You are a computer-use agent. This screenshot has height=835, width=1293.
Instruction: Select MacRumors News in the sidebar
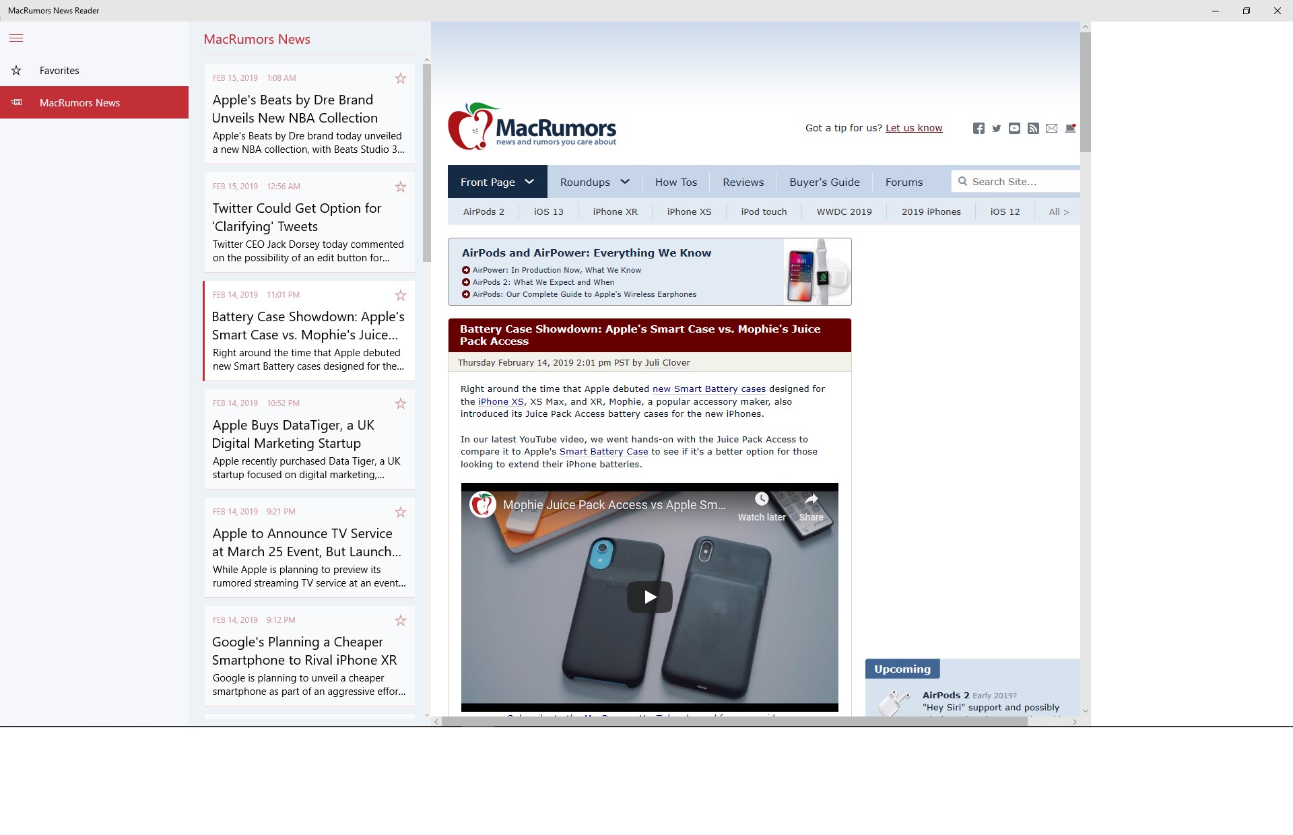tap(94, 102)
